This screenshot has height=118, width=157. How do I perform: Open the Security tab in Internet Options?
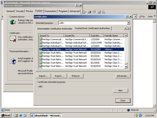(20, 11)
